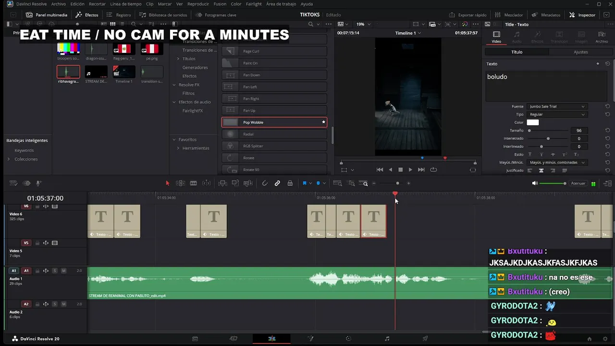Open the Tipo Regular dropdown
The height and width of the screenshot is (346, 615).
[x=557, y=114]
